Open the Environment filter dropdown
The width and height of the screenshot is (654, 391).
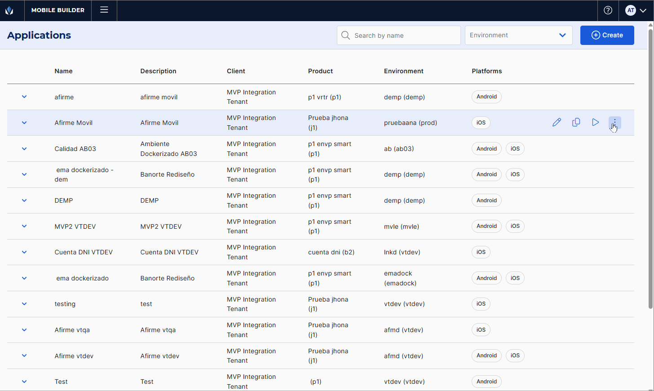pyautogui.click(x=518, y=35)
